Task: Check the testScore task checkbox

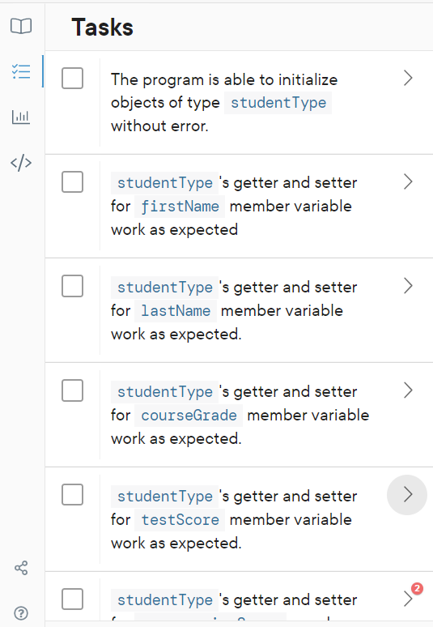Action: click(x=72, y=495)
